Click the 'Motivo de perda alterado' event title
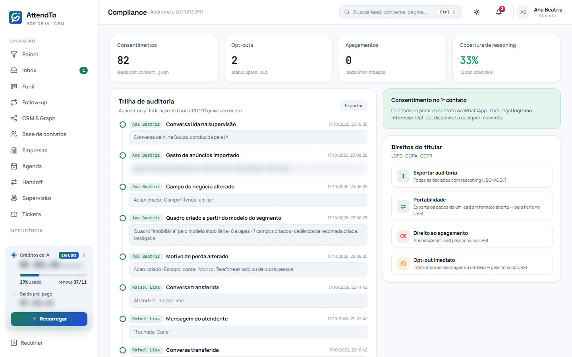572x357 pixels. coord(197,256)
